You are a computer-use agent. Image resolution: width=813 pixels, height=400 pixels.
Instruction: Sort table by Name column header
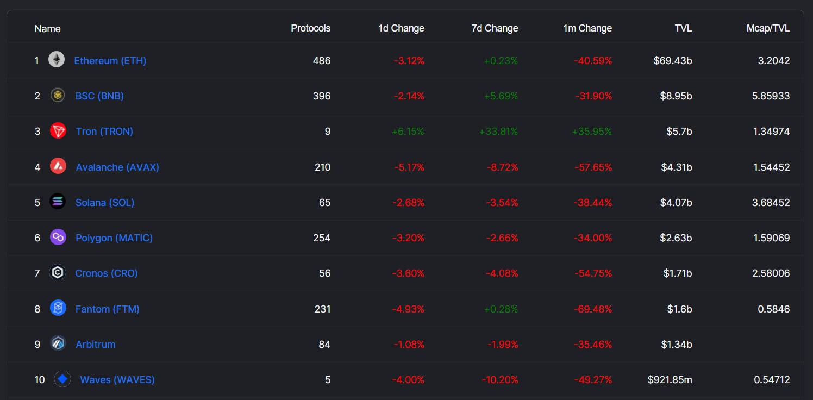(x=48, y=28)
